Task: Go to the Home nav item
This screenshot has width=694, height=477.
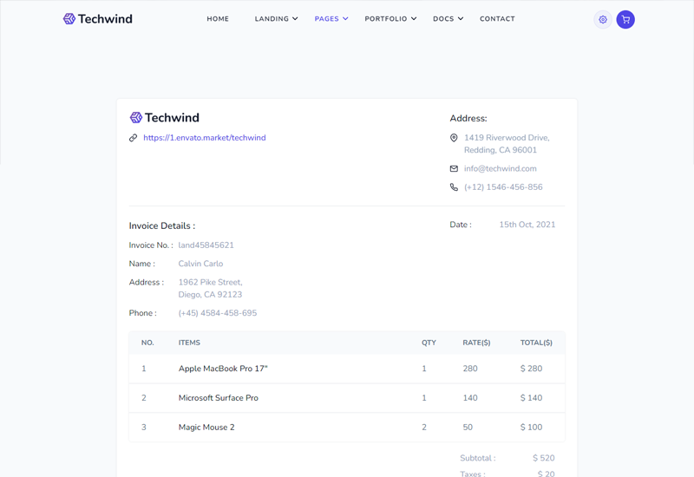Action: pyautogui.click(x=218, y=19)
